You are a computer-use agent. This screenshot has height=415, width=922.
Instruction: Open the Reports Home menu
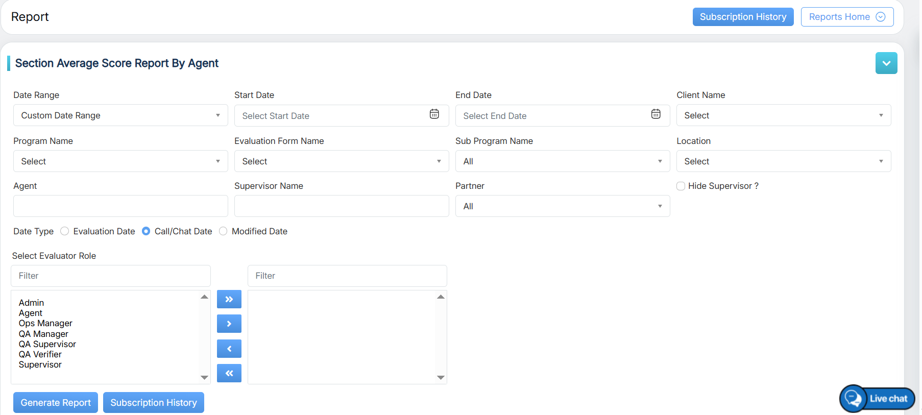point(846,17)
